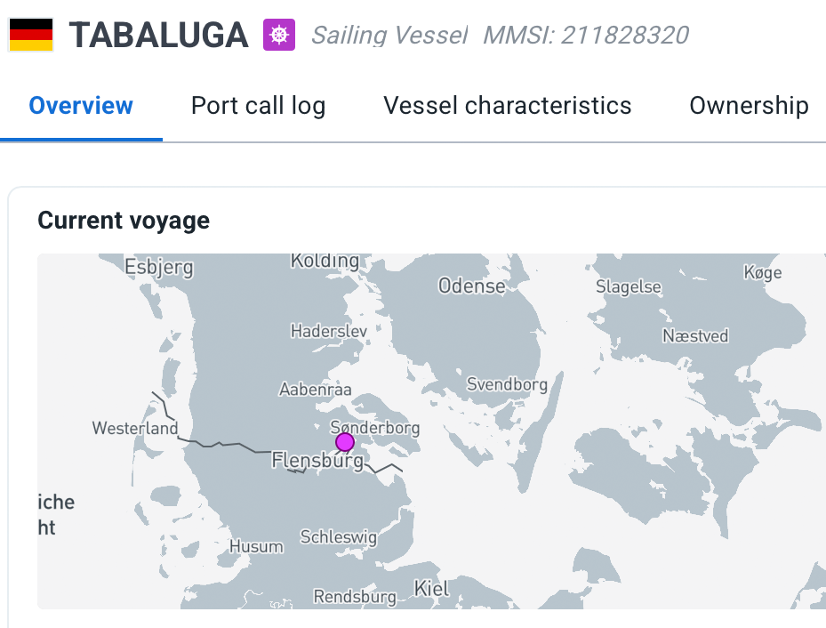Click the Schleswig map label
This screenshot has width=826, height=628.
tap(338, 537)
